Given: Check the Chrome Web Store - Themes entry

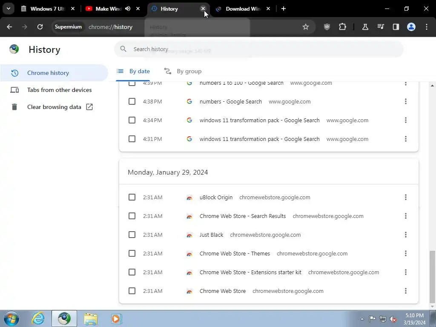Looking at the screenshot, I should 132,253.
